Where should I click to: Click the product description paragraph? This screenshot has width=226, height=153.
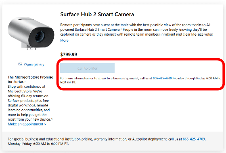click(x=136, y=30)
